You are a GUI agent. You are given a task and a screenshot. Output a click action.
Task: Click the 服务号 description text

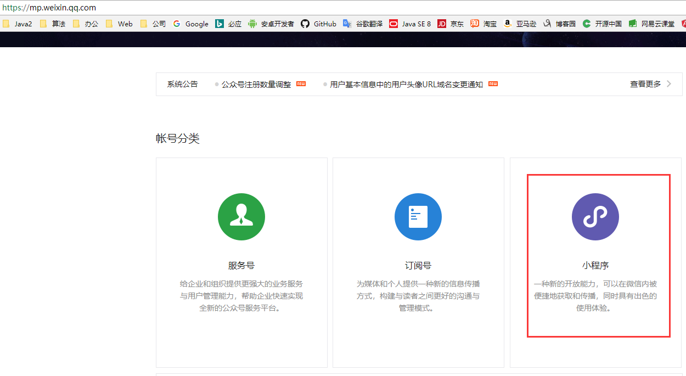click(241, 296)
